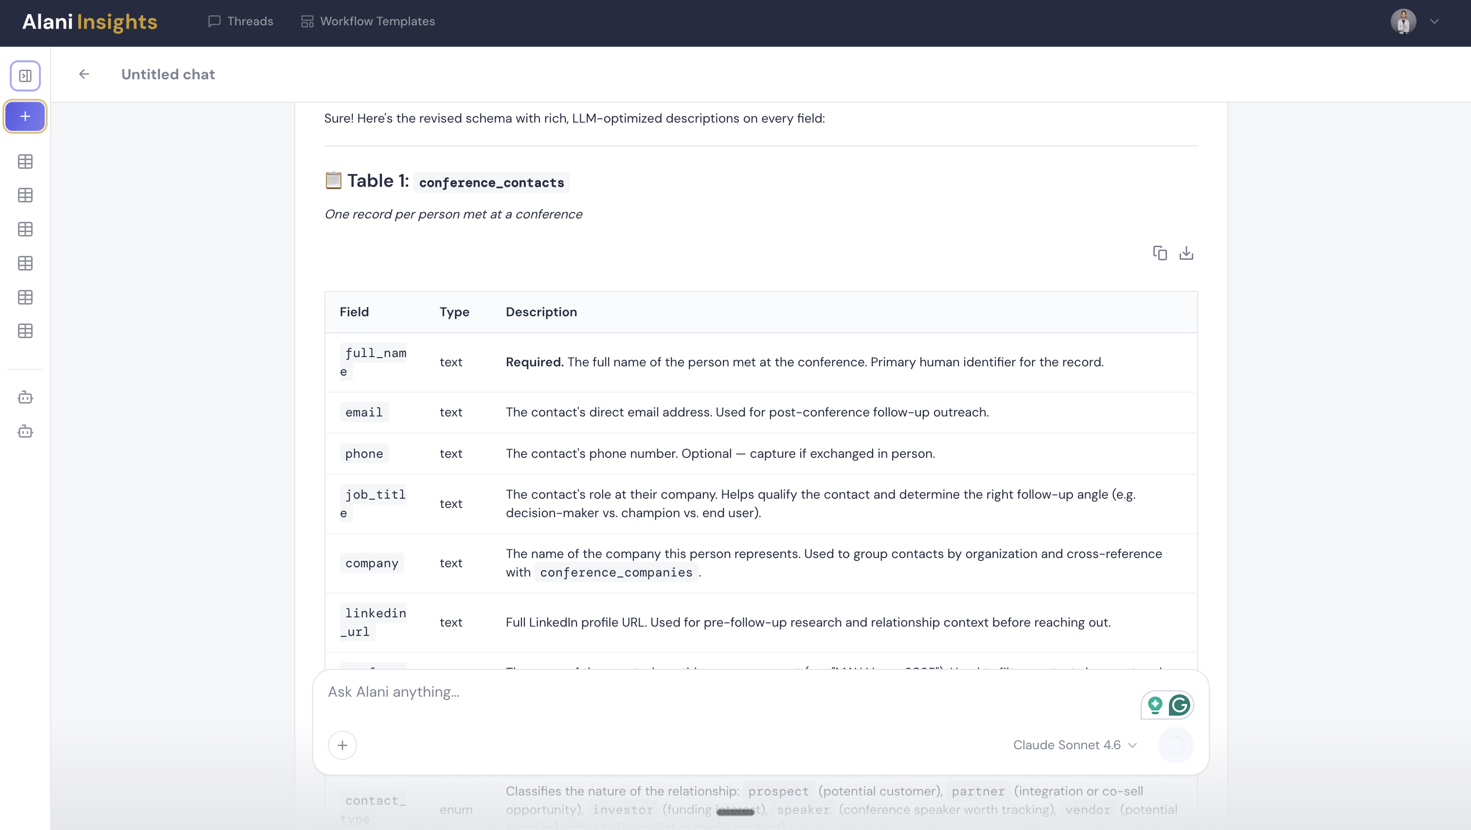1471x830 pixels.
Task: Open the second table icon in sidebar
Action: (x=25, y=196)
